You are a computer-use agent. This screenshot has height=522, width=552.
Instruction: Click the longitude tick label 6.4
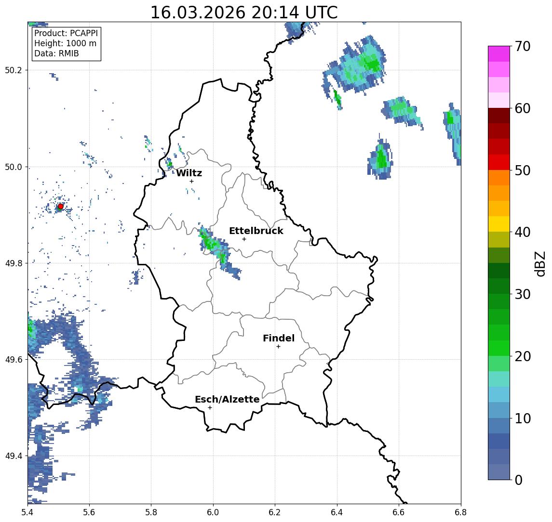click(x=337, y=512)
